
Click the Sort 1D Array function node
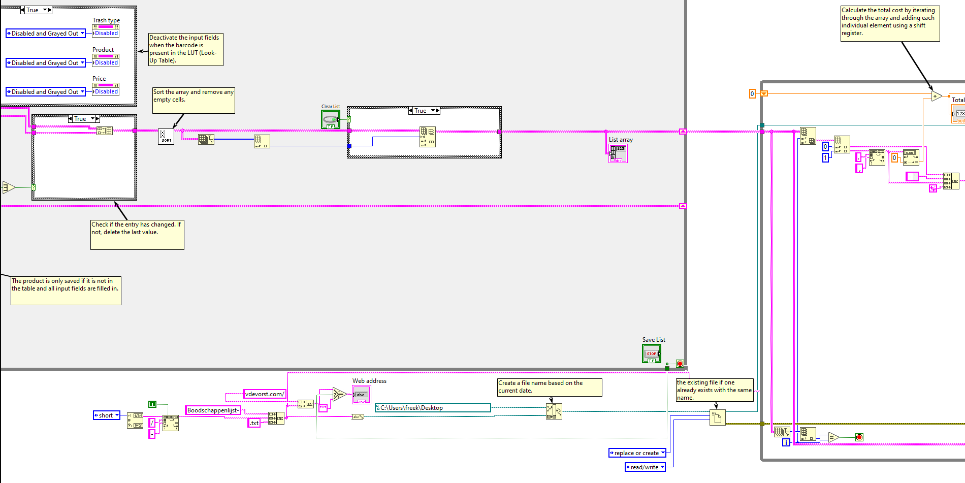tap(166, 137)
